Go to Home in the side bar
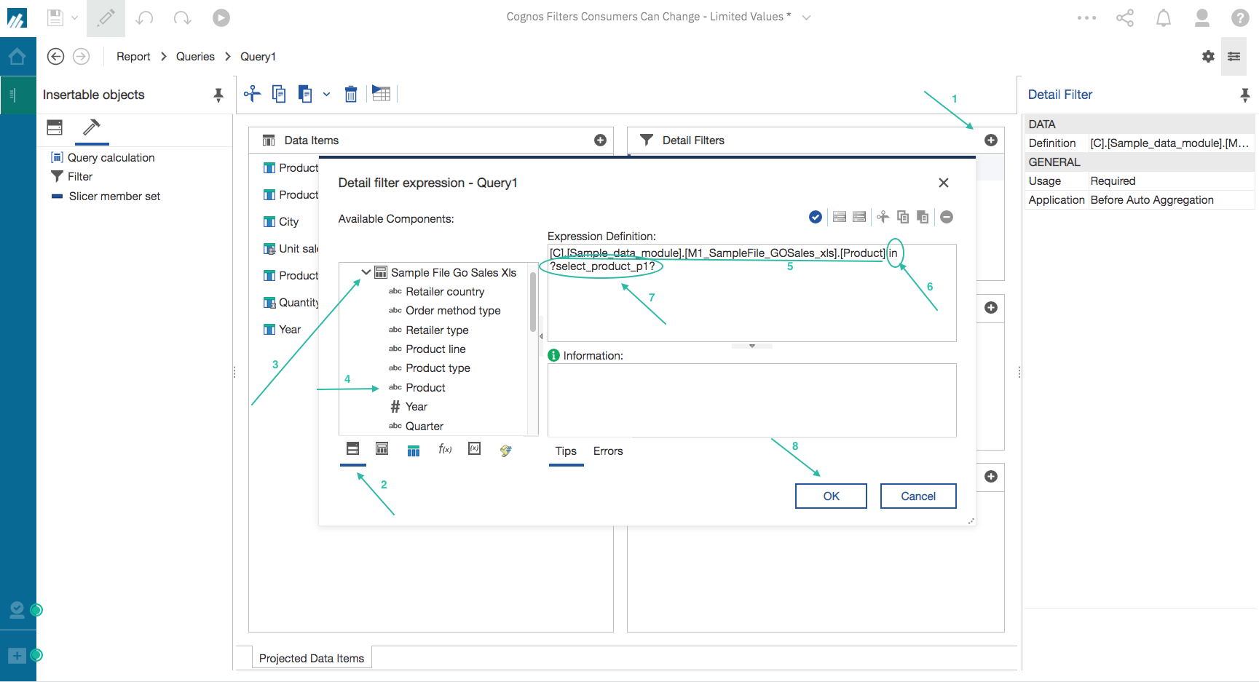 (x=17, y=56)
